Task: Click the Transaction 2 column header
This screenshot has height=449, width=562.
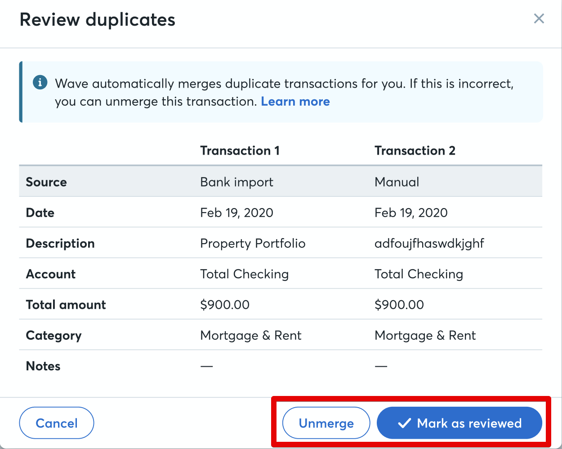Action: point(415,151)
